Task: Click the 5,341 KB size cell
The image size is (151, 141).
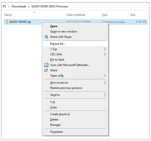Action: [141, 22]
